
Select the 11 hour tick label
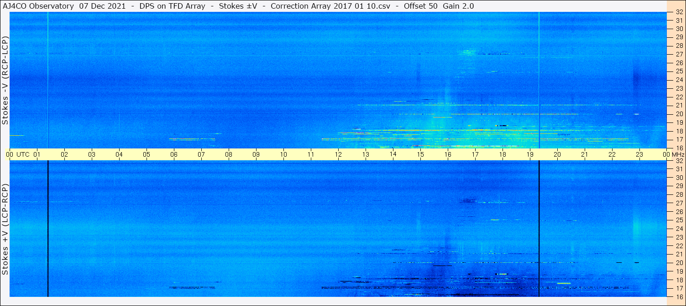(311, 154)
